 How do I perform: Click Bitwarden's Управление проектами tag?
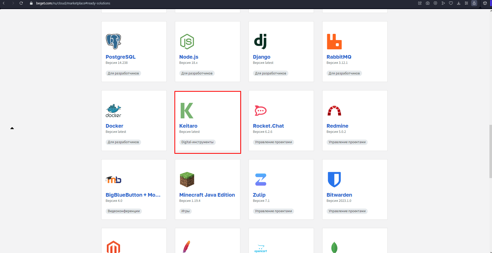click(347, 211)
